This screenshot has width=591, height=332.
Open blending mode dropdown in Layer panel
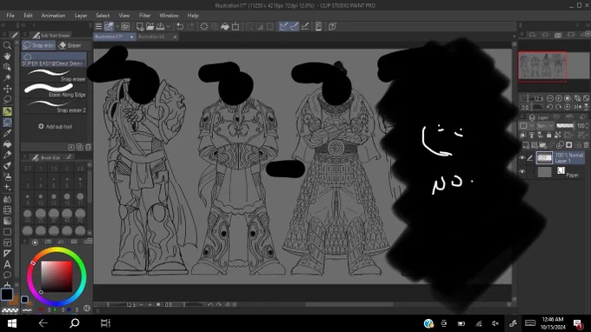click(x=545, y=125)
